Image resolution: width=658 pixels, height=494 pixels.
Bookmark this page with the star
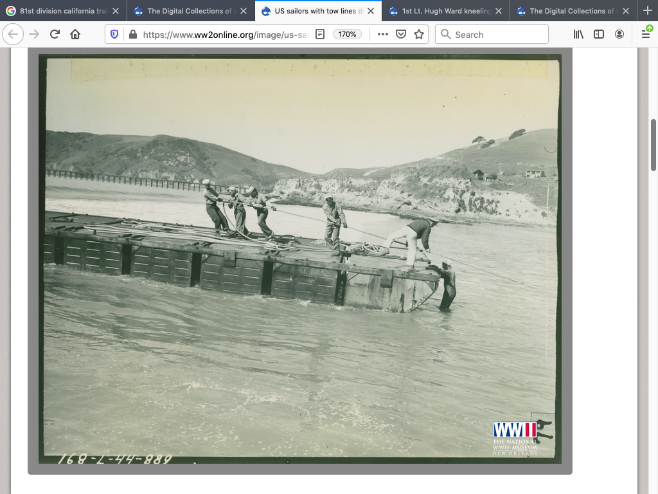[x=419, y=35]
